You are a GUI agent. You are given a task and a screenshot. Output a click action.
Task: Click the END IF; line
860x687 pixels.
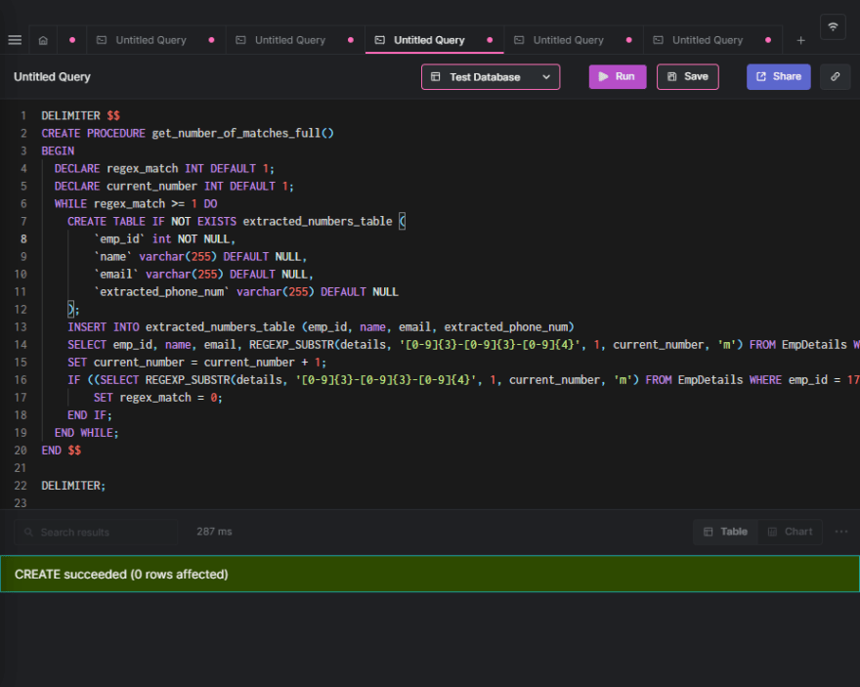(x=89, y=415)
